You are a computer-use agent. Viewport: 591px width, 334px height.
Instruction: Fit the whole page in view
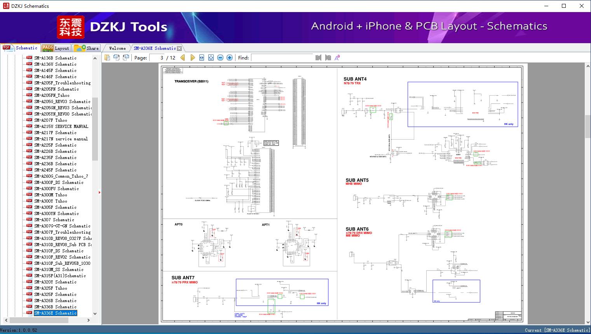point(211,58)
